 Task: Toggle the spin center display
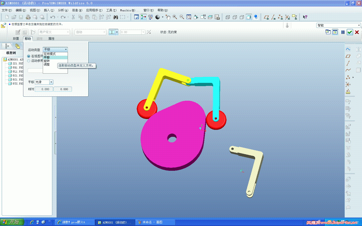144,17
